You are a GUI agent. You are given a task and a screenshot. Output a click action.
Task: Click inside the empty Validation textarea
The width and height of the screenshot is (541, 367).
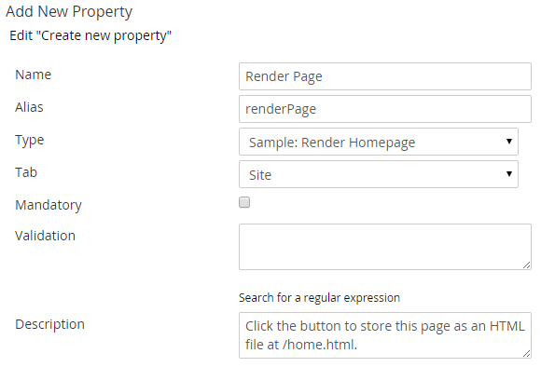coord(385,247)
